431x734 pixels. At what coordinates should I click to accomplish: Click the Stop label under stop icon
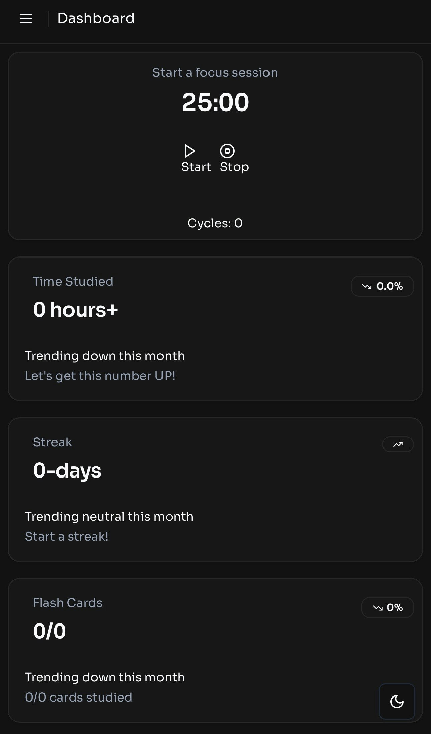pos(234,167)
